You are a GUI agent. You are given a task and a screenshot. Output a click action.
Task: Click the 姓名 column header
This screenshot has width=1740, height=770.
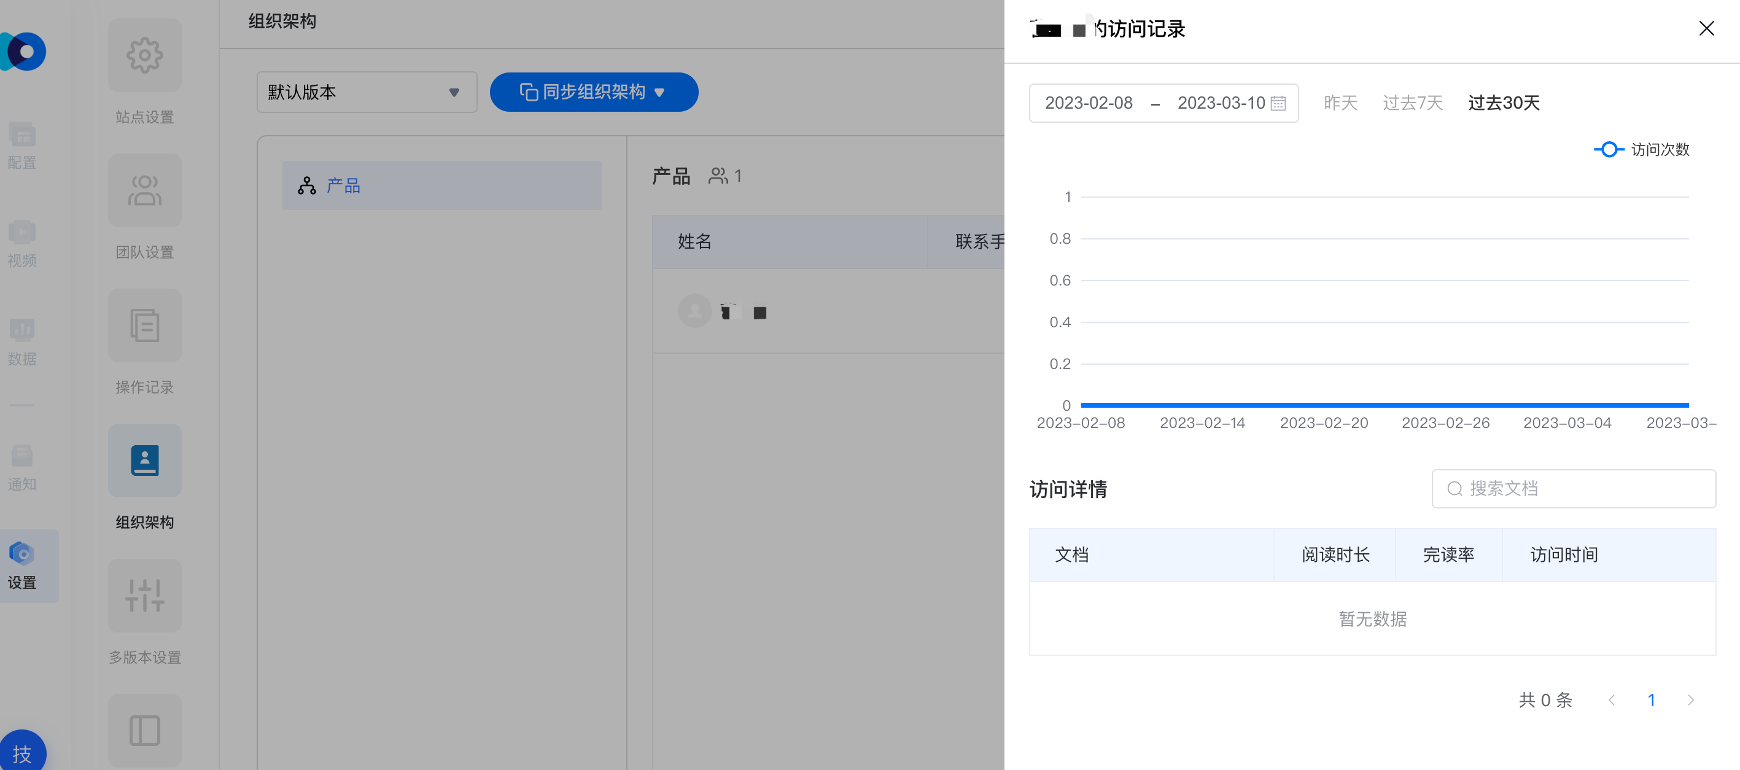(790, 242)
